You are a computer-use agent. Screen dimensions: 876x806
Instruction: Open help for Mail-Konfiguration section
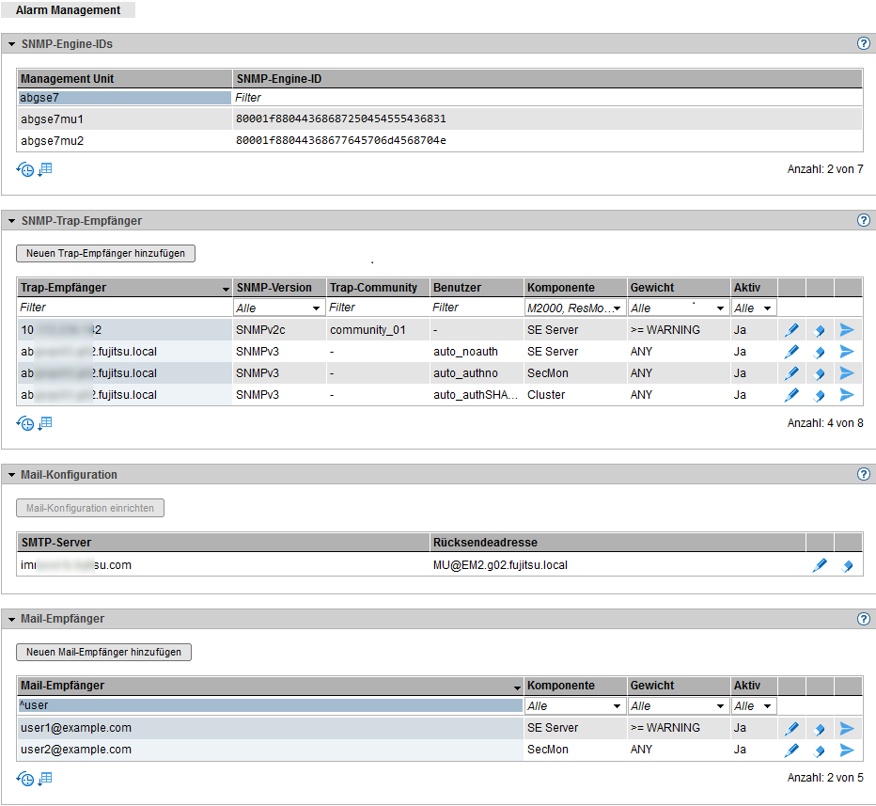[x=863, y=475]
